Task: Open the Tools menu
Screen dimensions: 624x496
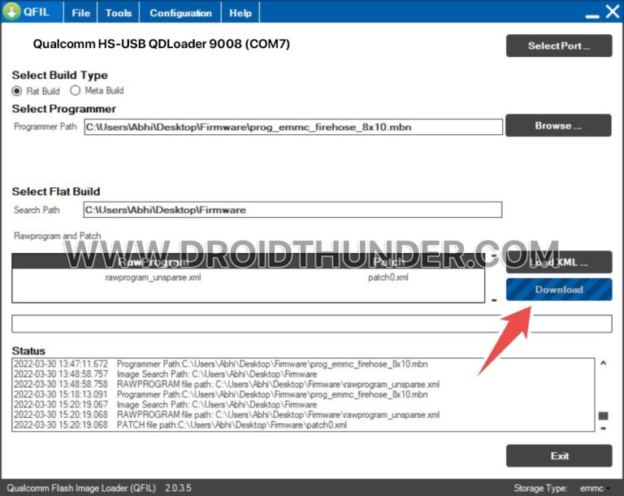Action: pyautogui.click(x=118, y=13)
